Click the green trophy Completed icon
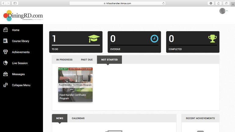The height and width of the screenshot is (132, 235). click(x=212, y=38)
